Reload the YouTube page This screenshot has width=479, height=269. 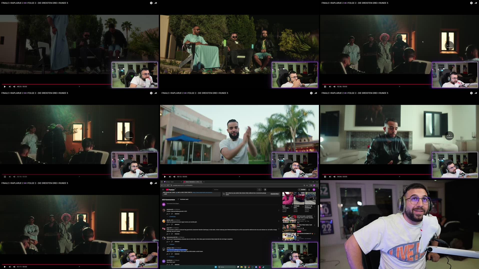tap(168, 185)
